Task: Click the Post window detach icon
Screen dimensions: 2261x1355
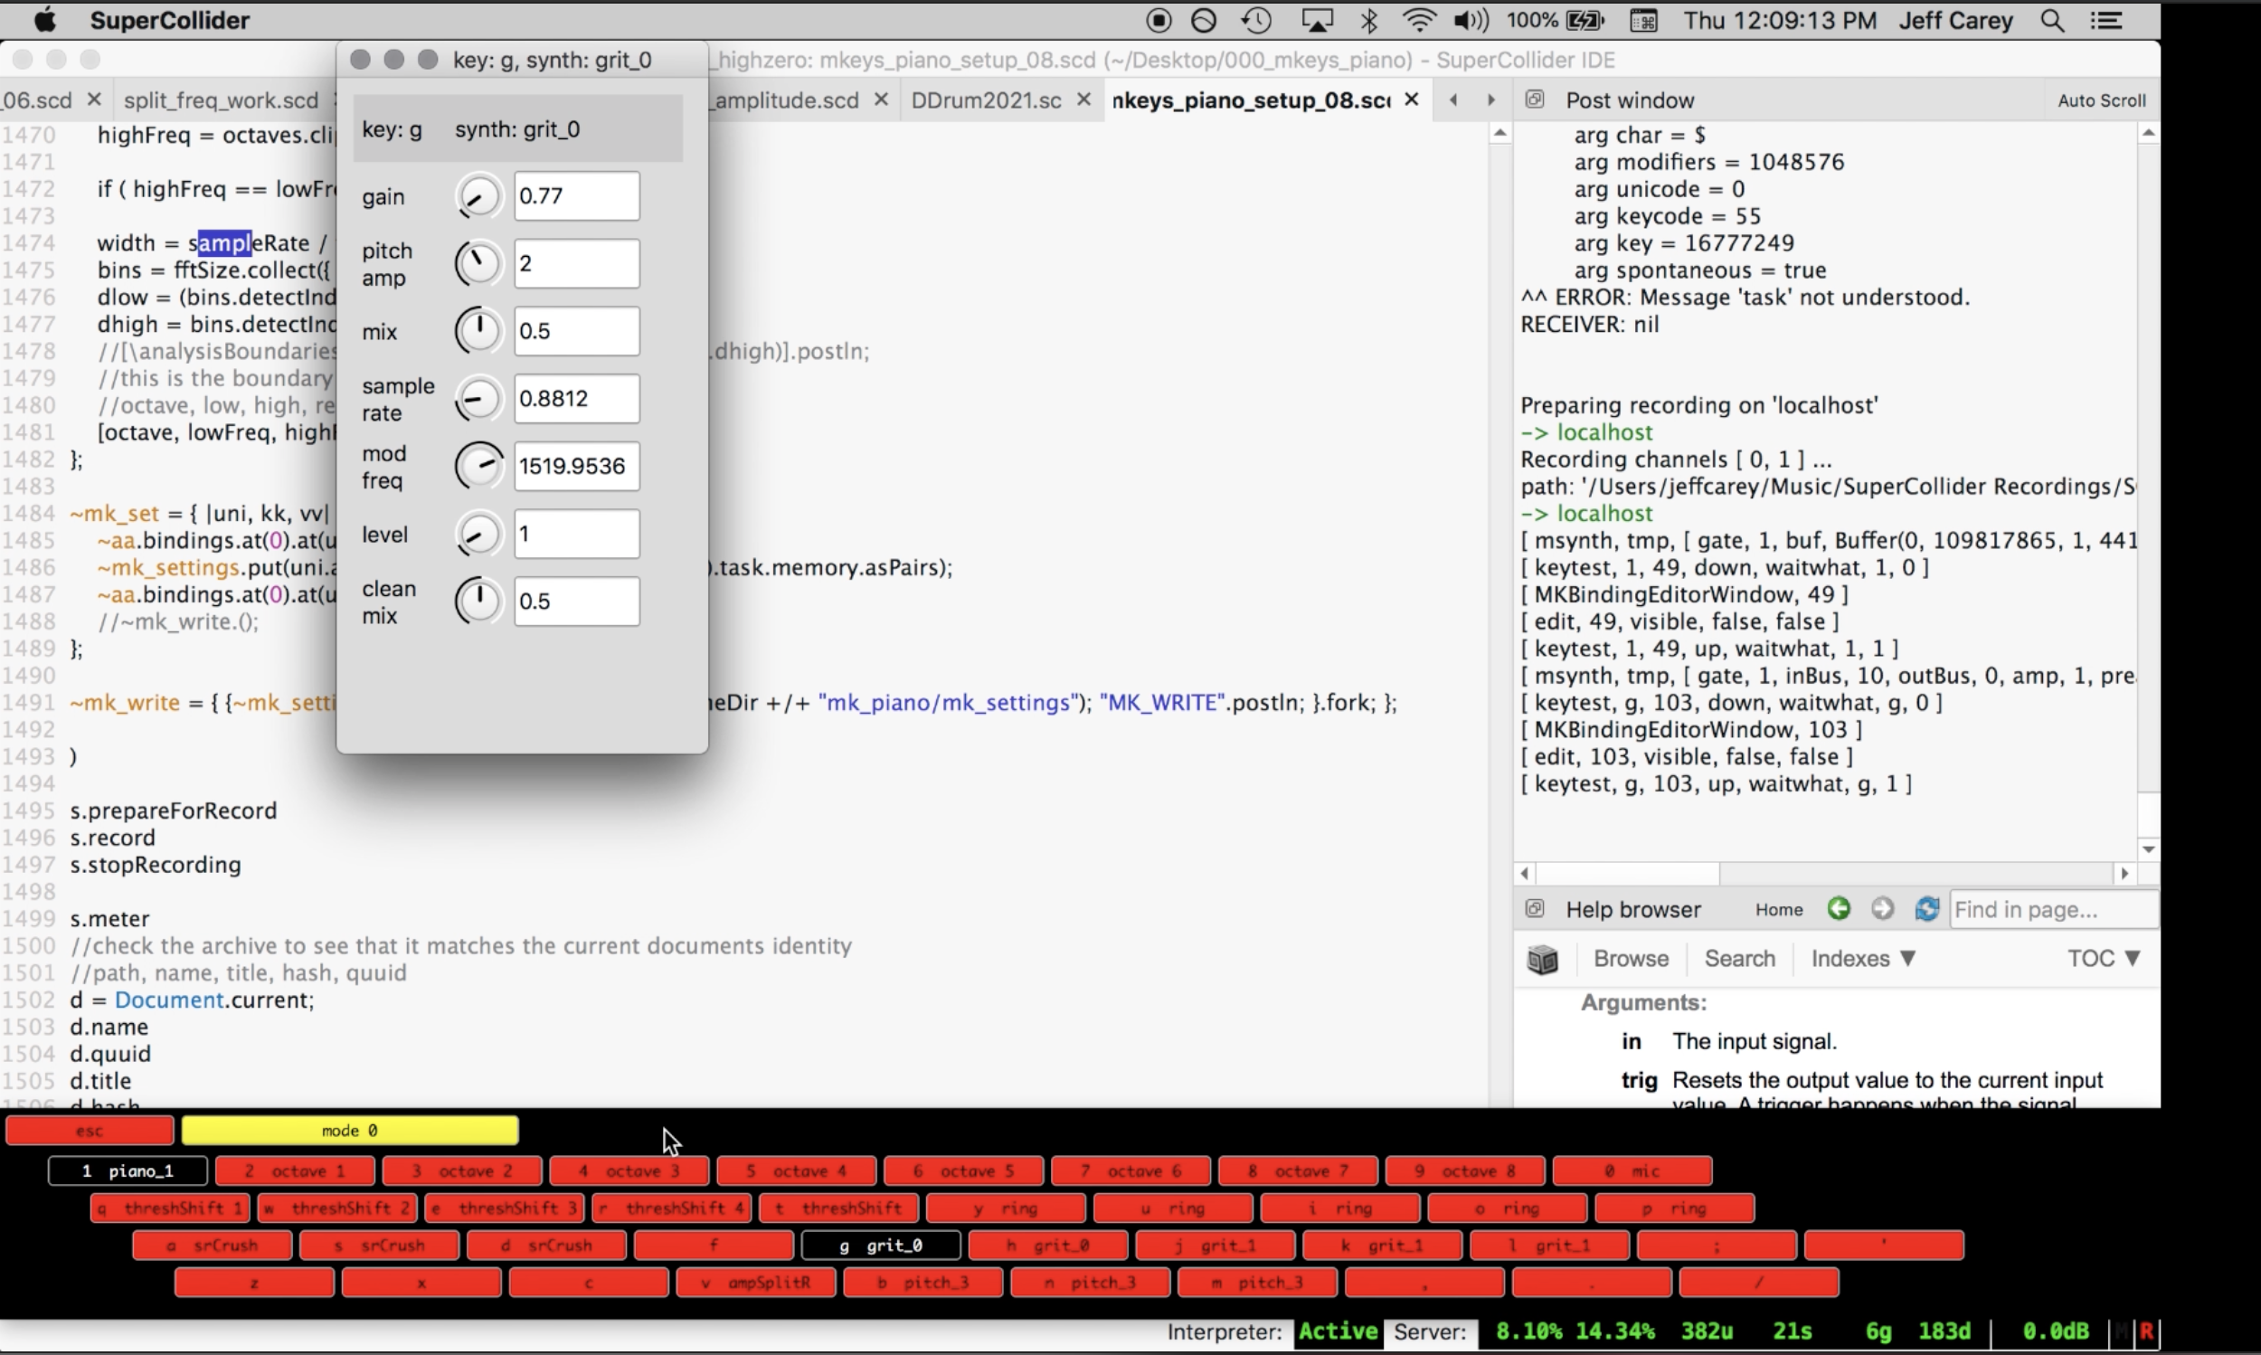Action: pos(1535,99)
